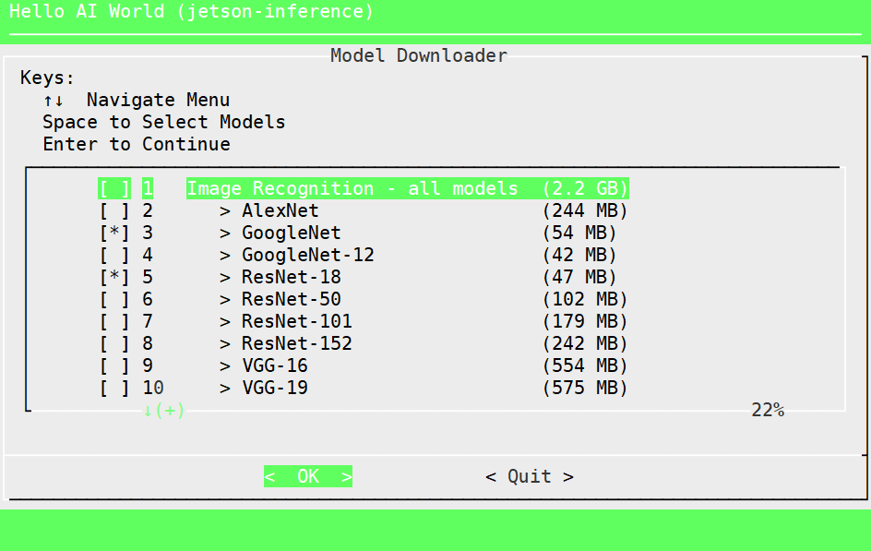Check the ResNet-50 box
The height and width of the screenshot is (551, 871).
click(x=114, y=299)
